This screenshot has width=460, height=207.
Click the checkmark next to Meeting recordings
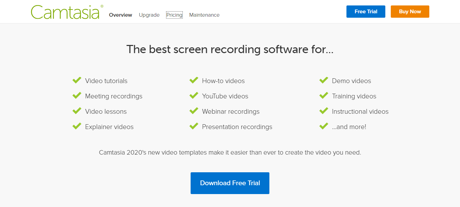coord(77,95)
